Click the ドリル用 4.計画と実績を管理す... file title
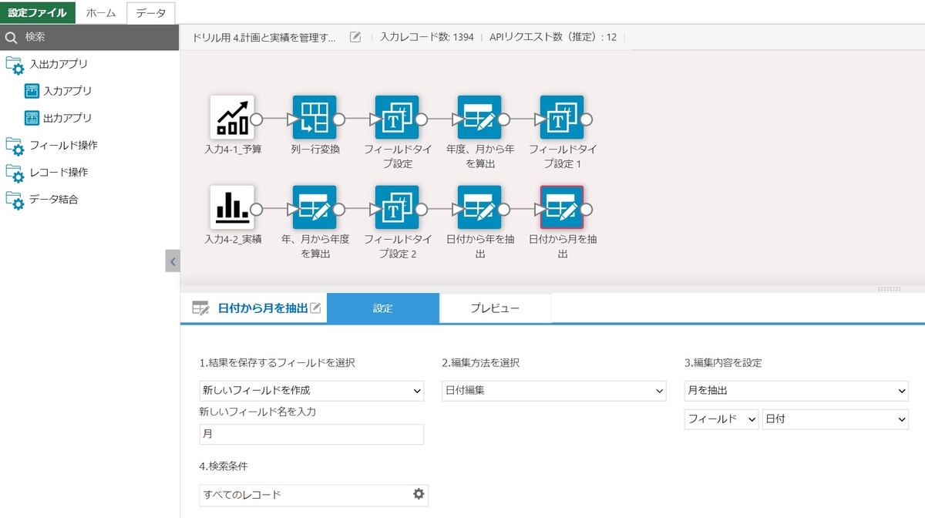 tap(264, 37)
